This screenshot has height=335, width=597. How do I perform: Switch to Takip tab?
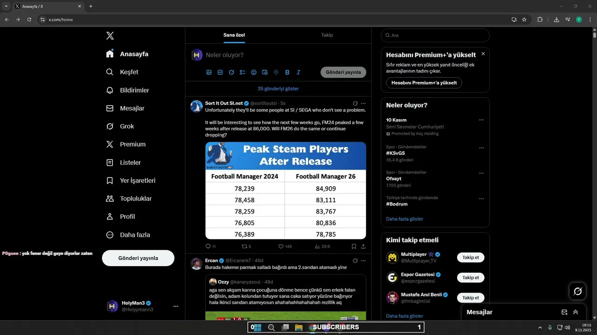[327, 35]
